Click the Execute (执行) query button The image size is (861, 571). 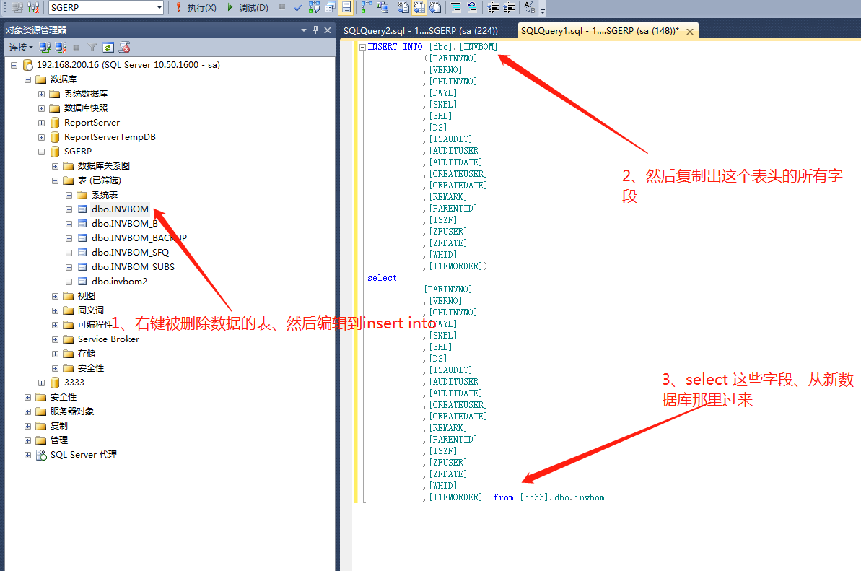pos(195,8)
